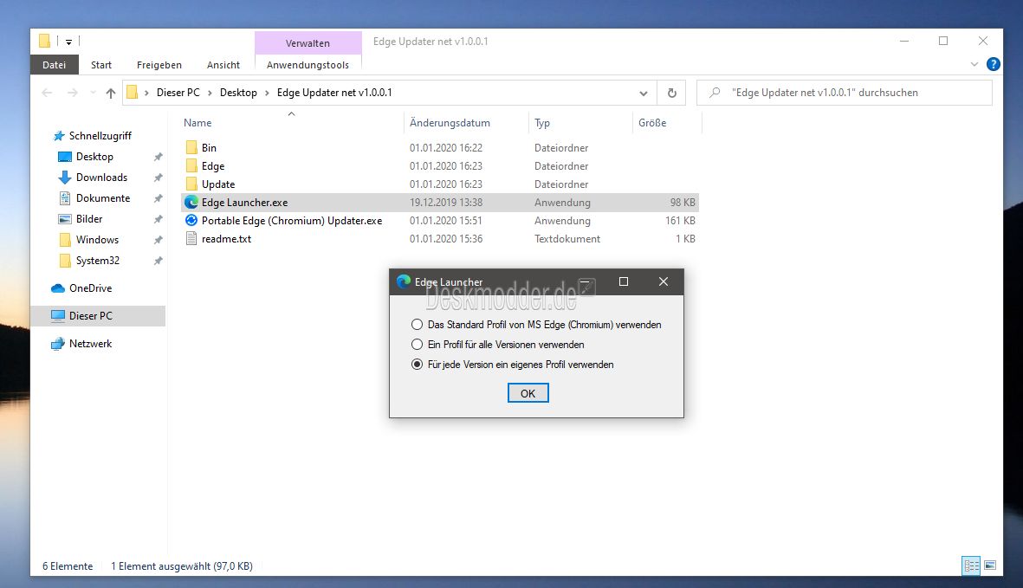This screenshot has height=588, width=1023.
Task: Switch to large icons view in status bar
Action: [x=990, y=565]
